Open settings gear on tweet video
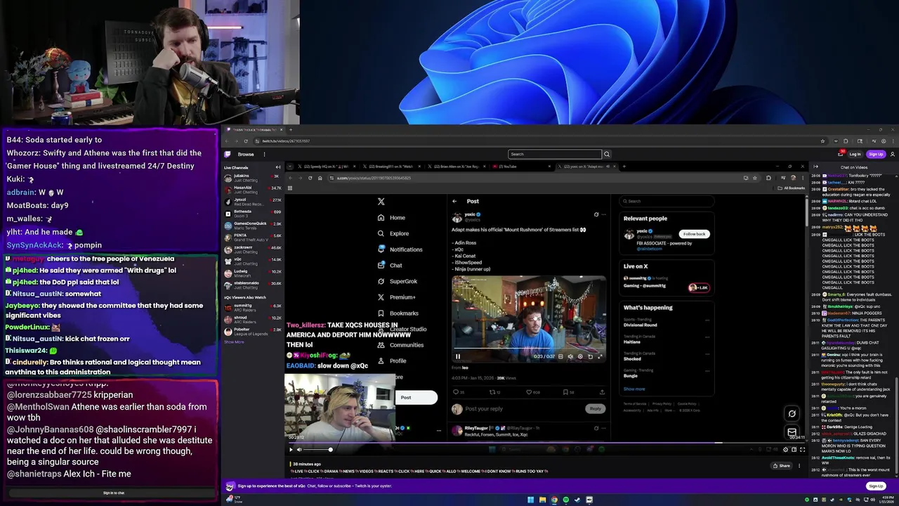The height and width of the screenshot is (506, 899). coord(580,356)
